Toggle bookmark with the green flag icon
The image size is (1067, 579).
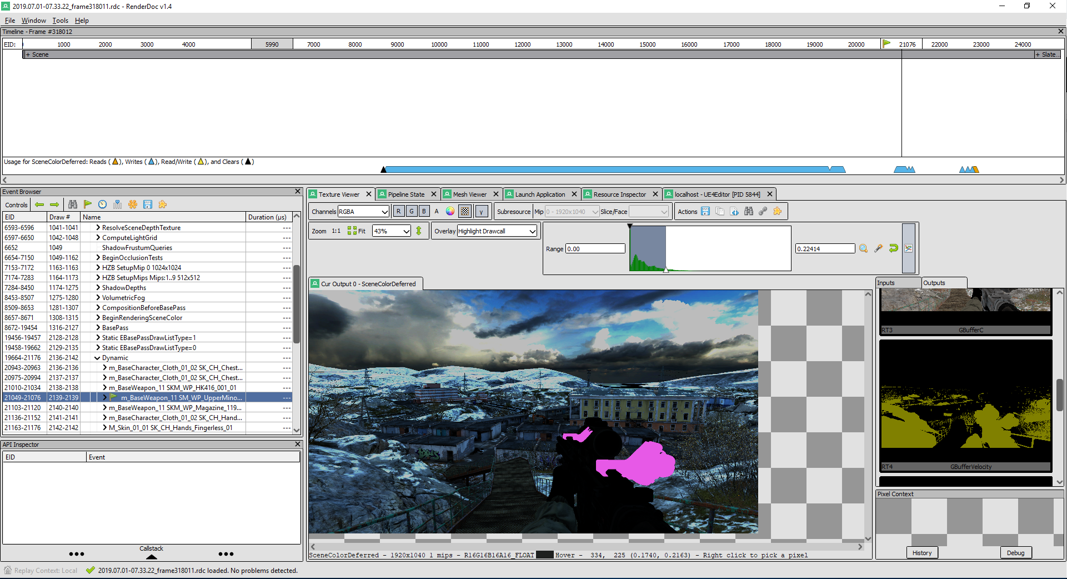click(88, 204)
